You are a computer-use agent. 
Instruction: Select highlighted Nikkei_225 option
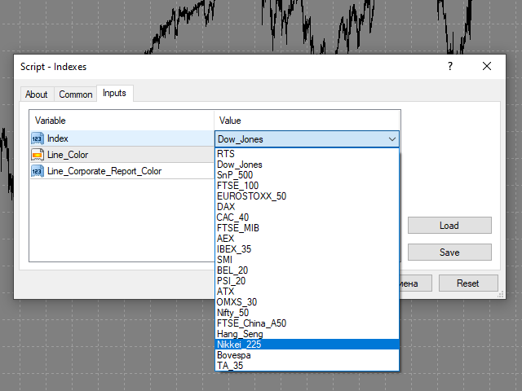tap(307, 345)
